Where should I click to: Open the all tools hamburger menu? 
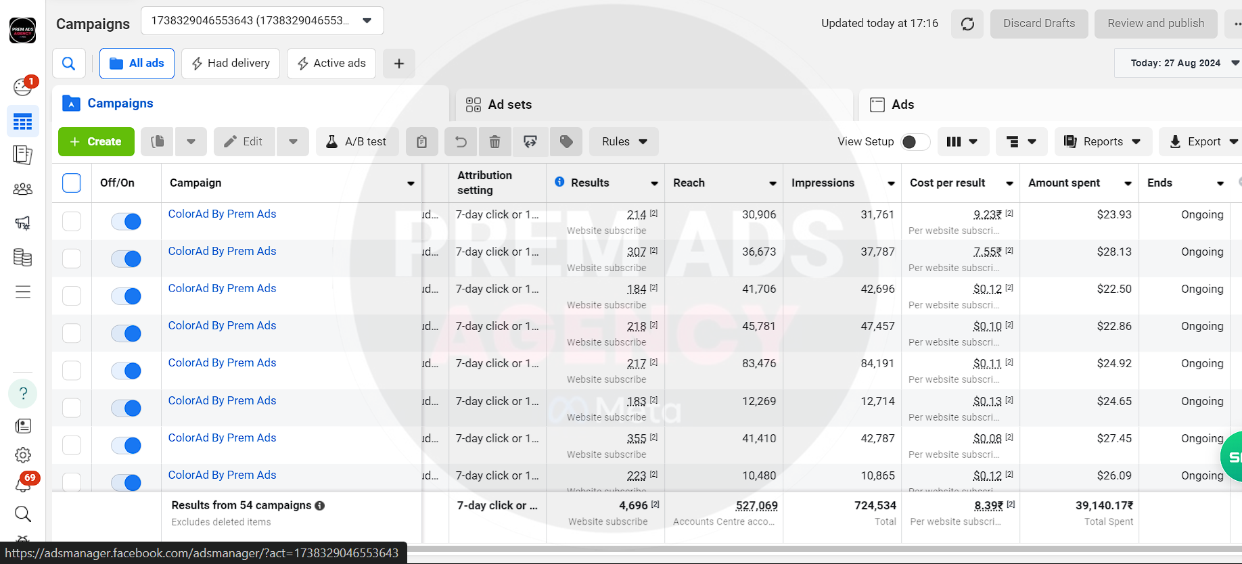tap(22, 292)
